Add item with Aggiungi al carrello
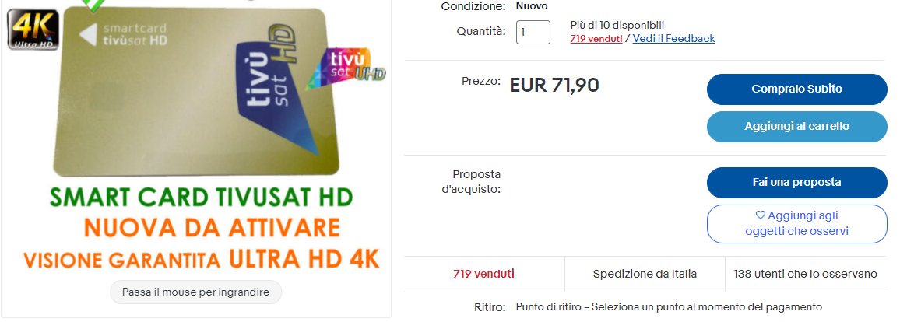 [796, 127]
